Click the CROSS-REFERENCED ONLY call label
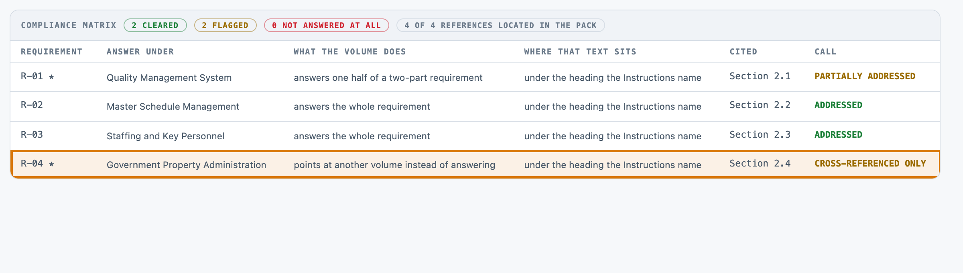Image resolution: width=963 pixels, height=273 pixels. pos(870,163)
